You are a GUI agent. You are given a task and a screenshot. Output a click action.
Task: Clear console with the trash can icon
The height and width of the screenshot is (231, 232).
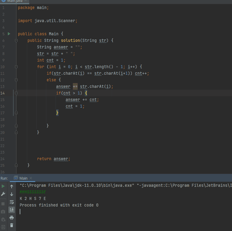pos(12,225)
